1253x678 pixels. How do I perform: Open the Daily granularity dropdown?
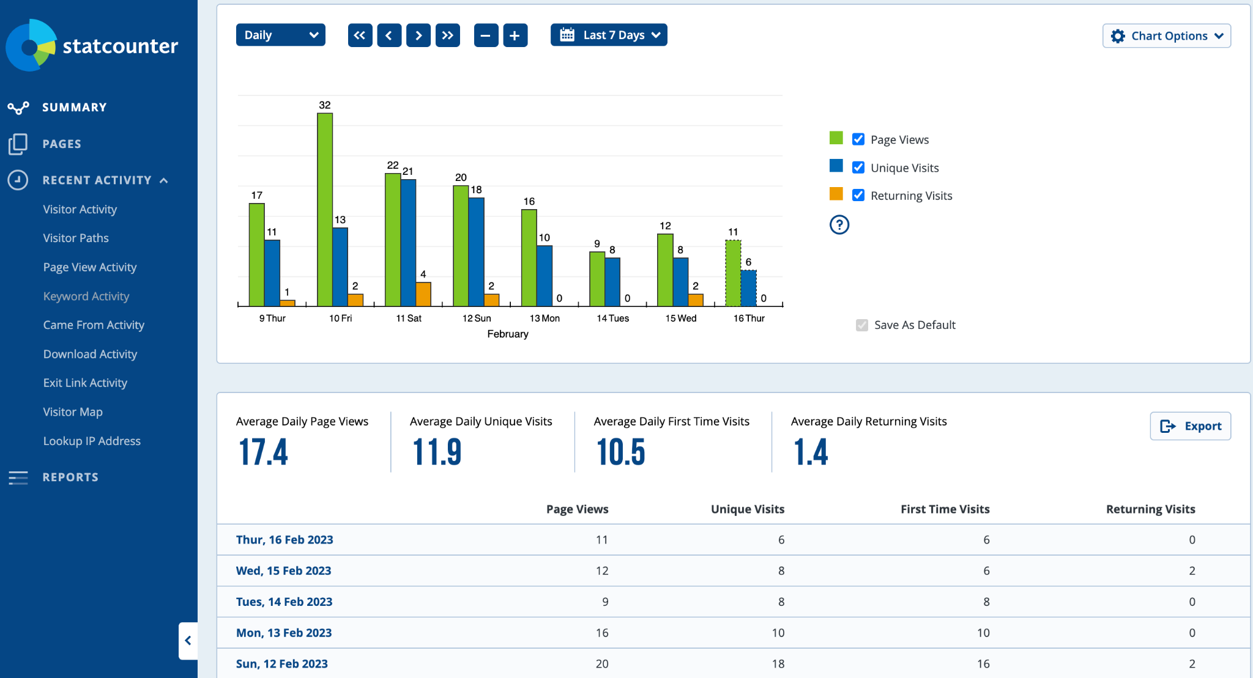pos(280,35)
